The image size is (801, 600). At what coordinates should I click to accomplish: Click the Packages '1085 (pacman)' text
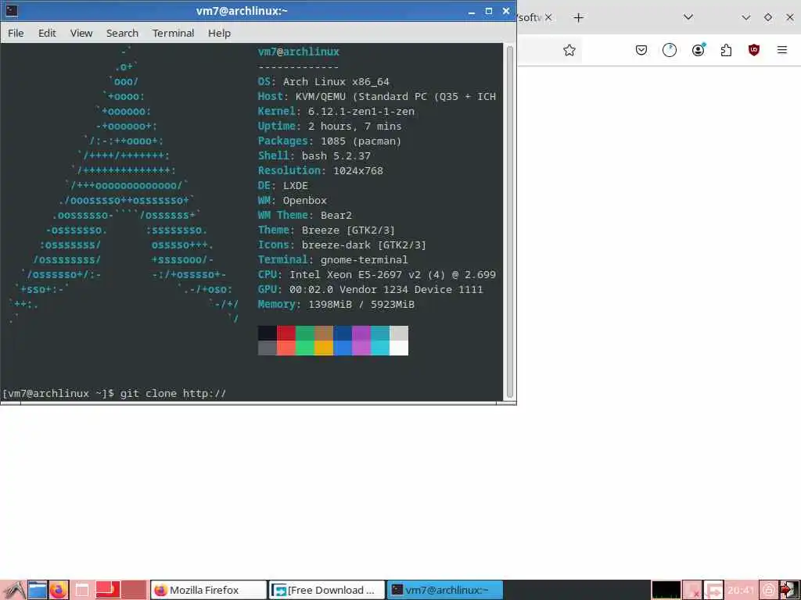(361, 141)
